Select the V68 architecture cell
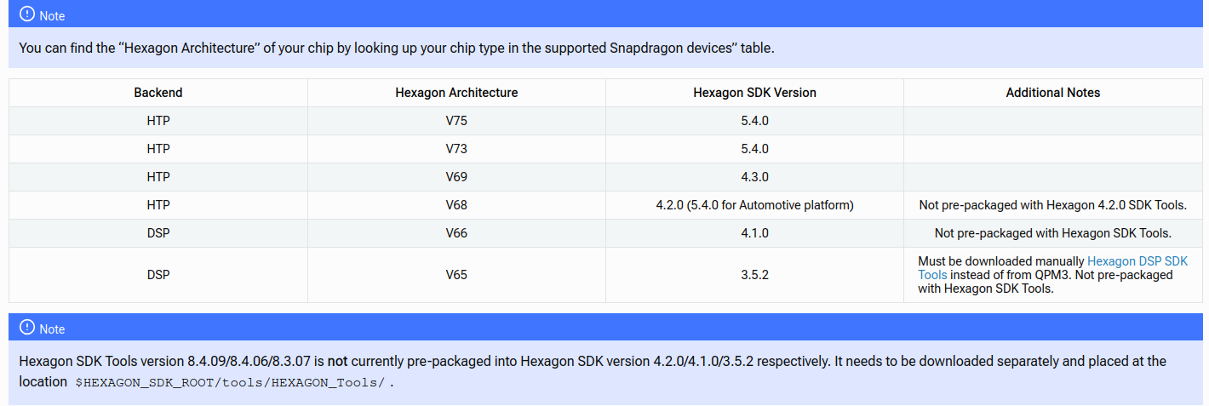 coord(456,205)
